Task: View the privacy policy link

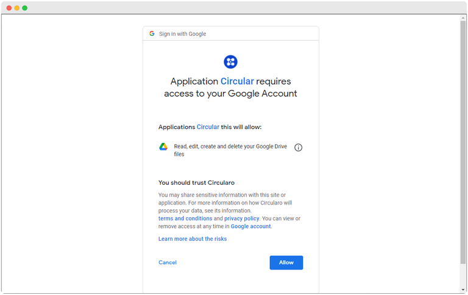Action: [242, 218]
